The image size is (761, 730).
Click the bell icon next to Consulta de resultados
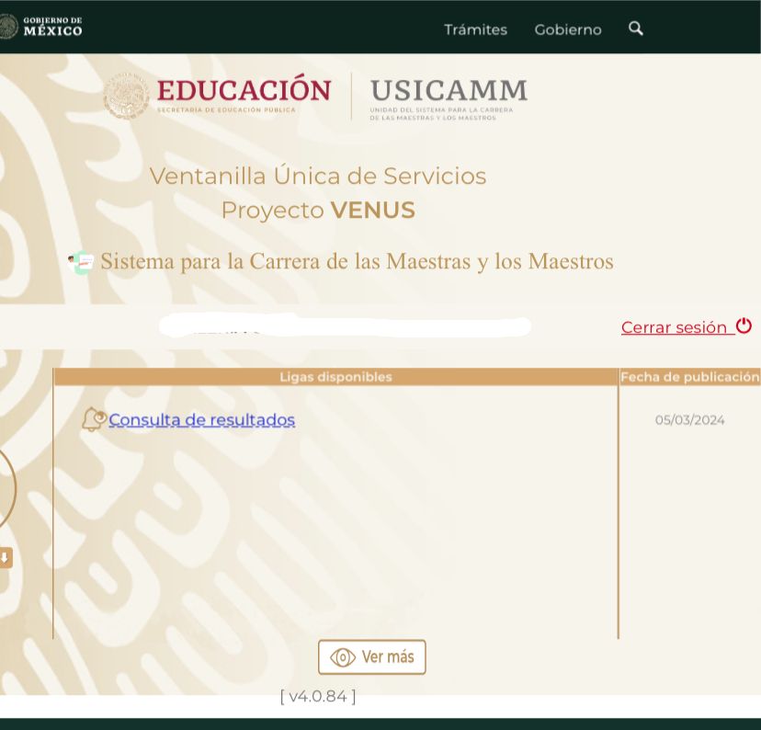(94, 419)
